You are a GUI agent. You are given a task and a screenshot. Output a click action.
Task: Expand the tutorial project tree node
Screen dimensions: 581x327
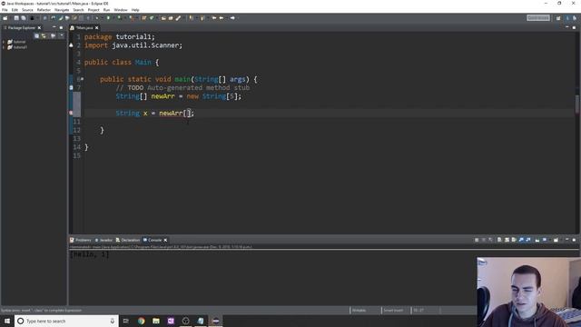[x=4, y=42]
